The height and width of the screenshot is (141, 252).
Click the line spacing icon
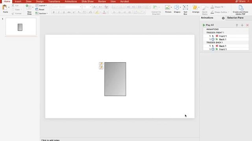click(140, 7)
